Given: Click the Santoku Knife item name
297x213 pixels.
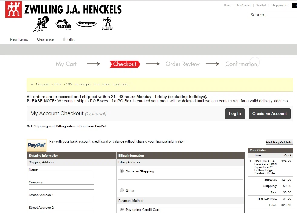Looking at the screenshot, I should (266, 167).
